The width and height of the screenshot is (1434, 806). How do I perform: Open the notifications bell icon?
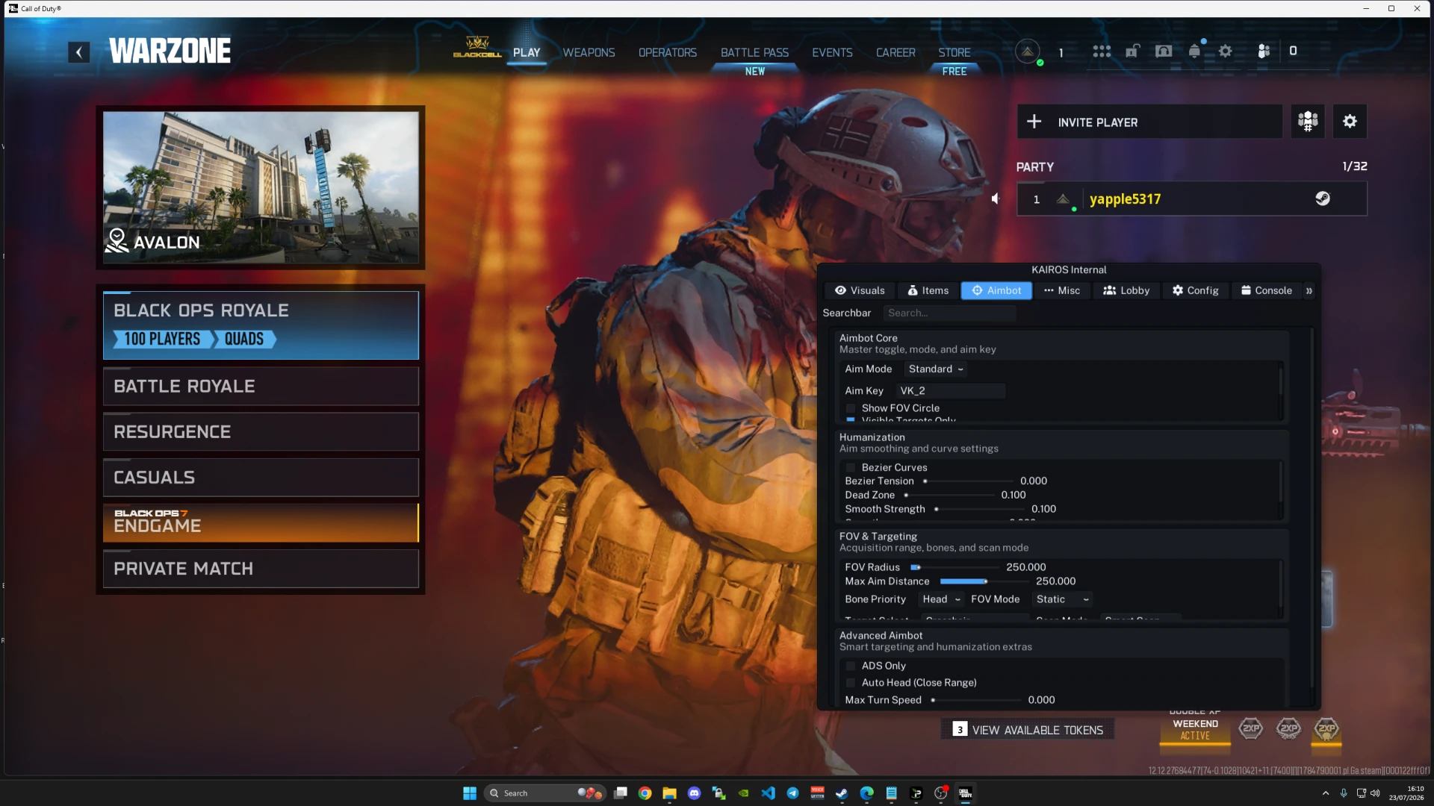click(1194, 51)
